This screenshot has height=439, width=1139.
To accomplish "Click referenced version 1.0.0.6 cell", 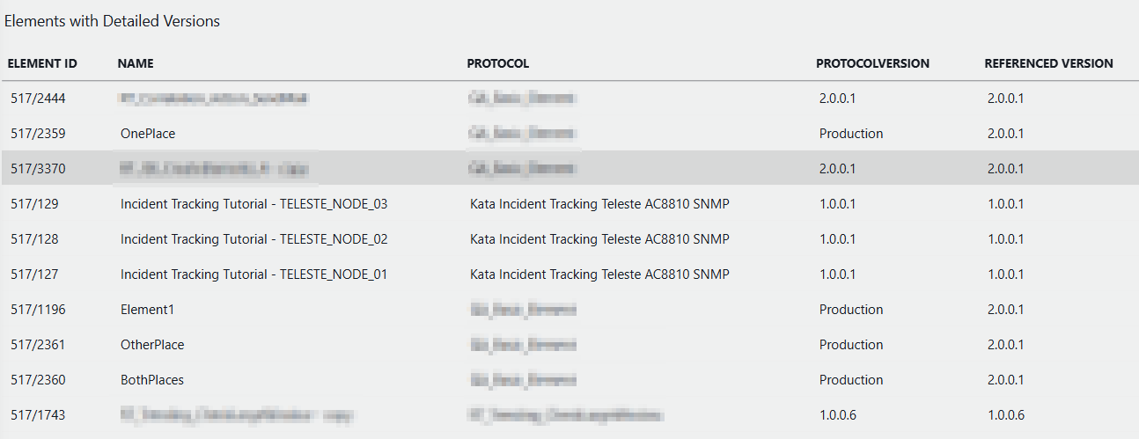I will point(1005,415).
